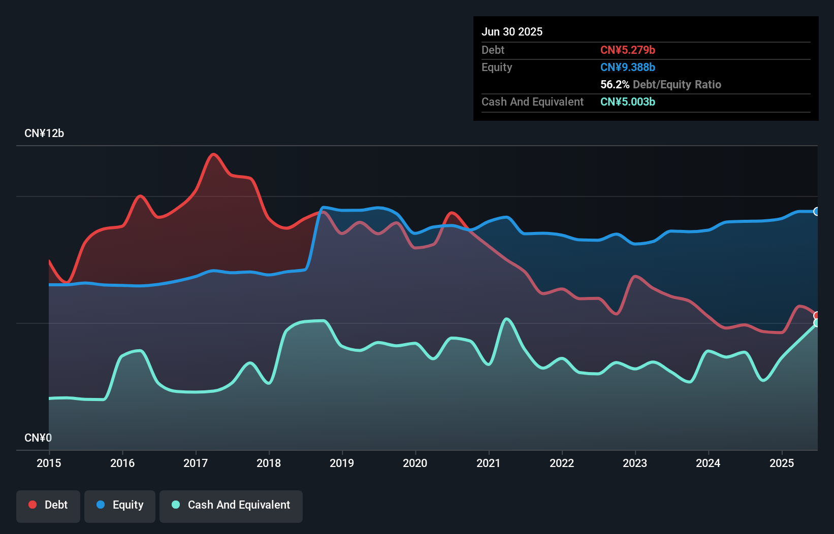Click the 2015 tick label on x-axis
This screenshot has height=534, width=834.
[49, 463]
